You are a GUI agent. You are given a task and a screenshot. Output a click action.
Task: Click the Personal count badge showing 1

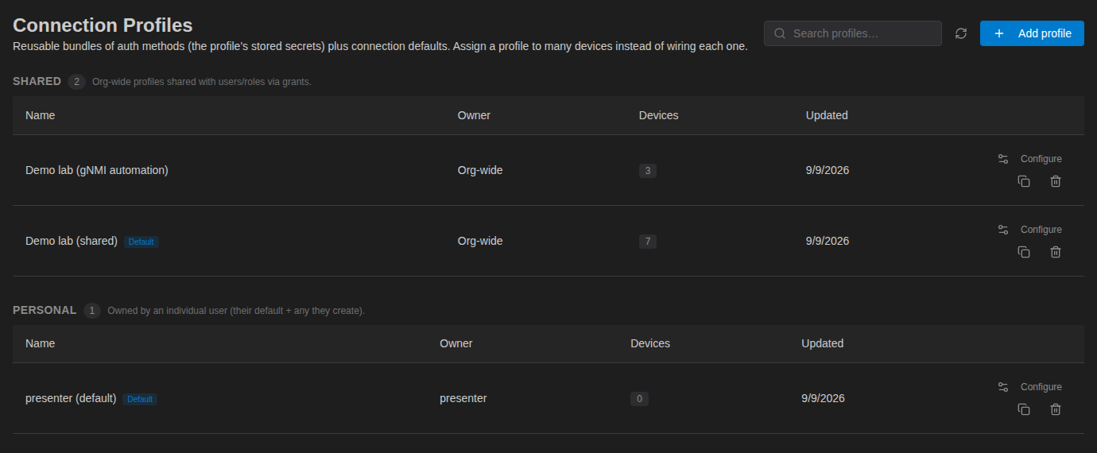pyautogui.click(x=92, y=310)
